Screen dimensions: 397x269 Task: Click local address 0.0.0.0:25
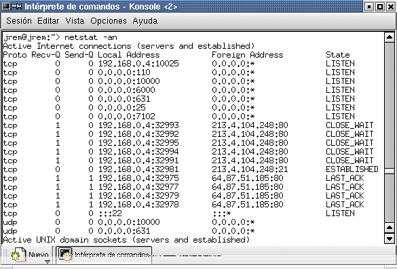121,108
